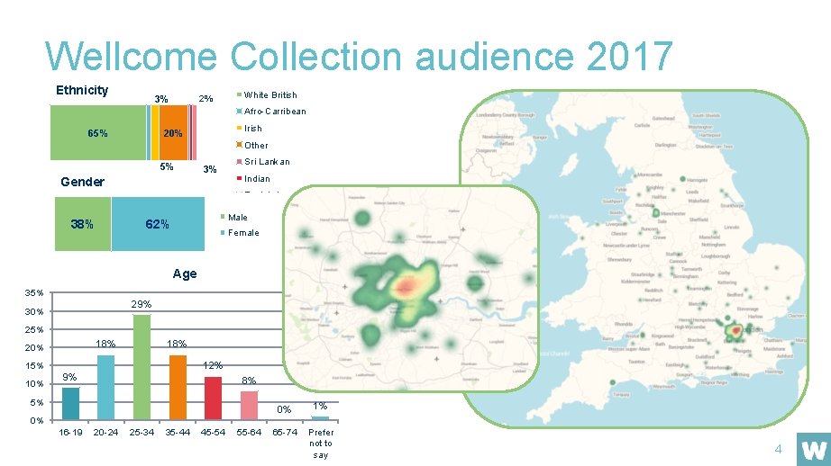Click the '0%' data label for 65-74
This screenshot has width=831, height=466.
pos(284,409)
